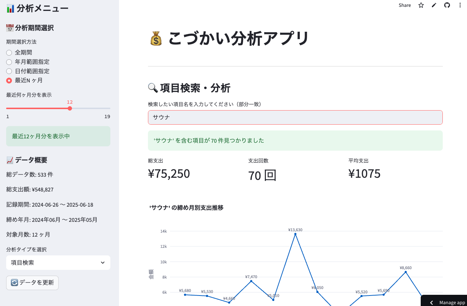Click the 締め年月 range text
Screen dimensions: 467x306
(x=52, y=220)
